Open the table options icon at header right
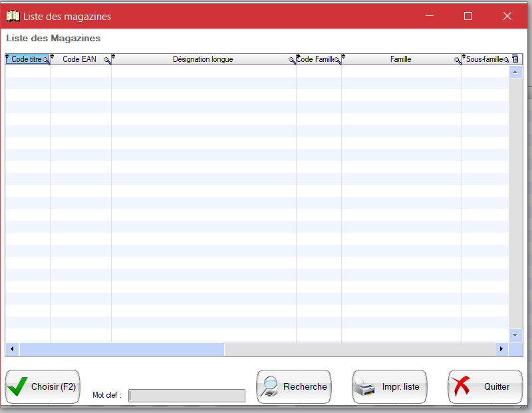Screen dimensions: 532x413 (515, 59)
